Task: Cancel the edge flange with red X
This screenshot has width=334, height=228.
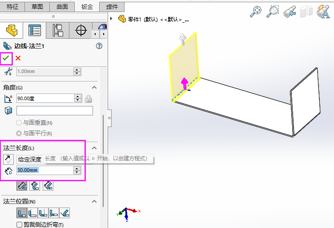Action: [x=18, y=58]
